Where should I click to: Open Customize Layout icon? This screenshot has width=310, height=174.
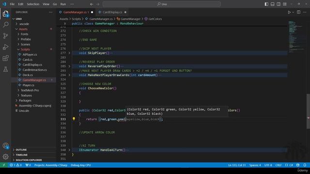285,4
